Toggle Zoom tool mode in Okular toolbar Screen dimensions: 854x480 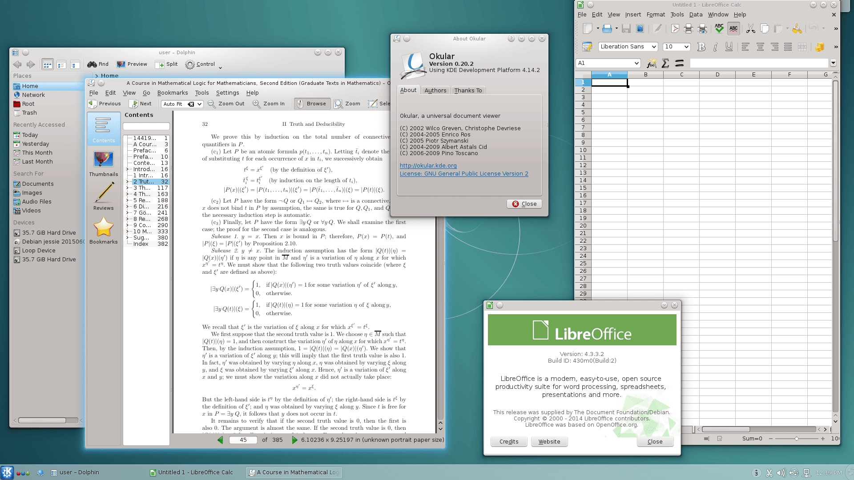pyautogui.click(x=347, y=104)
